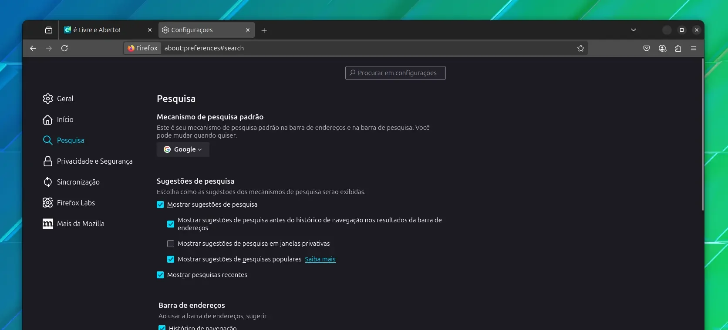728x330 pixels.
Task: Open the application hamburger menu
Action: click(x=694, y=48)
